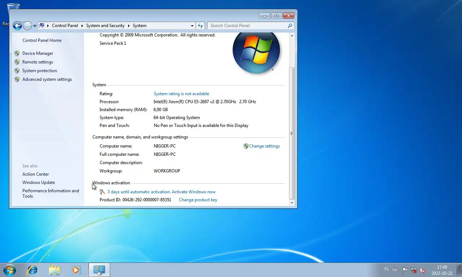
Task: Select the Xeon processor description text
Action: coord(205,102)
